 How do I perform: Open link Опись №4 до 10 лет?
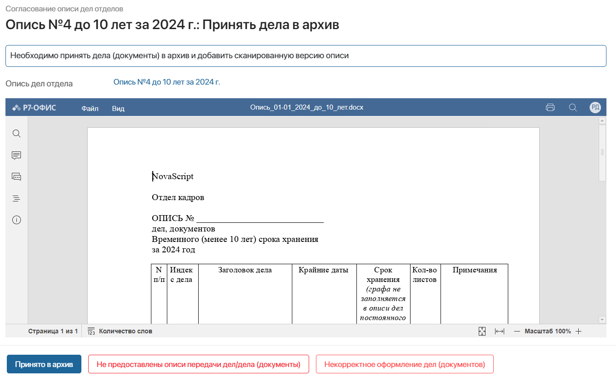(x=166, y=82)
